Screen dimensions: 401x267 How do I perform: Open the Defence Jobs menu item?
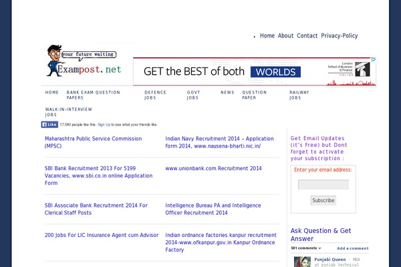pos(155,95)
